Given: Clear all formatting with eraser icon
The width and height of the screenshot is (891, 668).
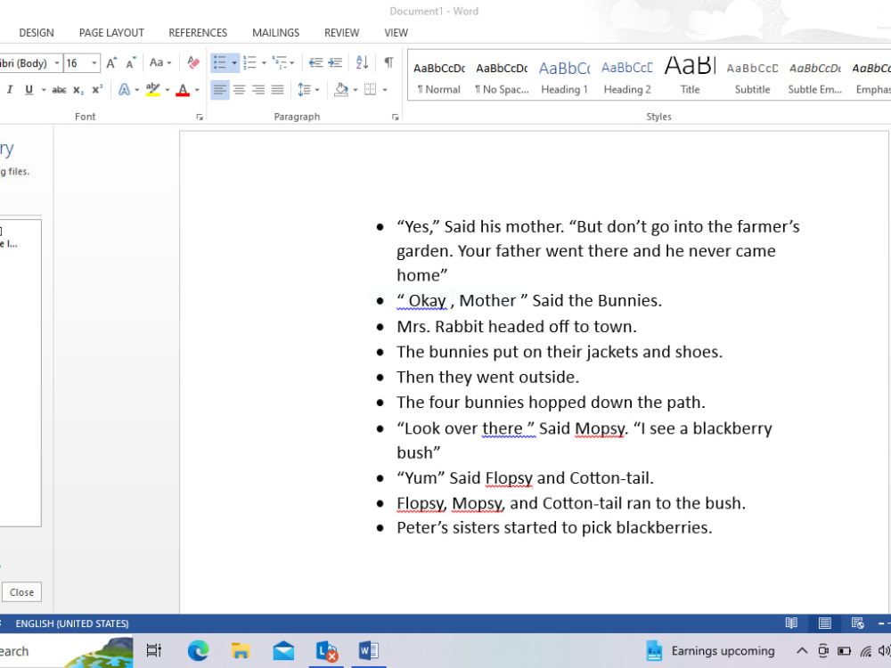Looking at the screenshot, I should 193,62.
